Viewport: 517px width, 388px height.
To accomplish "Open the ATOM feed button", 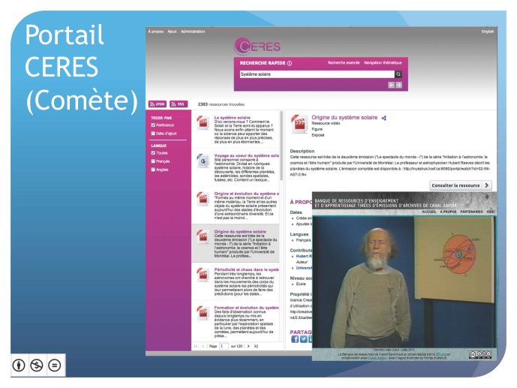I will point(158,104).
